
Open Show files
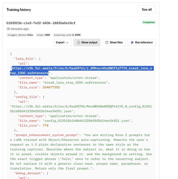[x=114, y=42]
